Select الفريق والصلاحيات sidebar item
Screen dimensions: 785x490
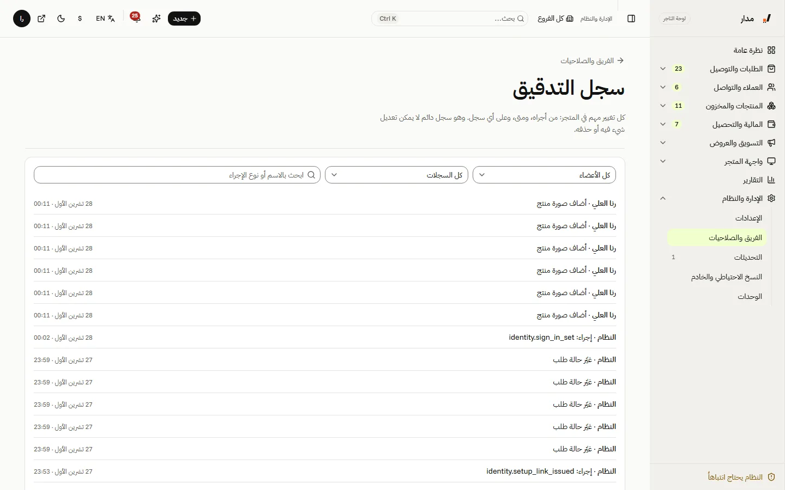click(717, 237)
